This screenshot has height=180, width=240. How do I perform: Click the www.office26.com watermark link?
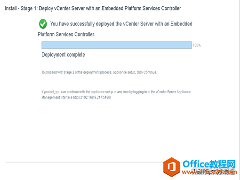[209, 172]
